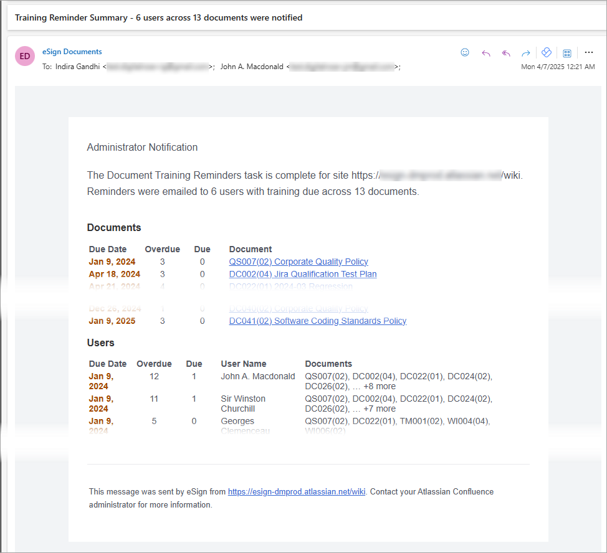Click recipient Indira Gandhi in To line
This screenshot has width=607, height=553.
(78, 67)
